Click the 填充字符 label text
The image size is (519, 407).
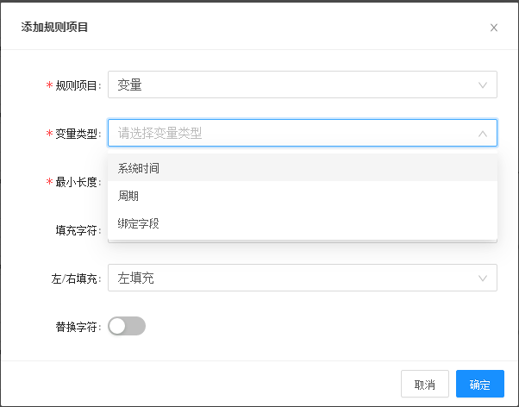point(78,230)
